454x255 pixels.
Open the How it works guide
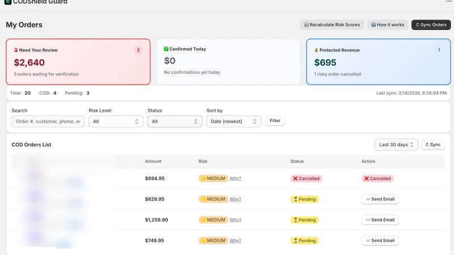388,25
